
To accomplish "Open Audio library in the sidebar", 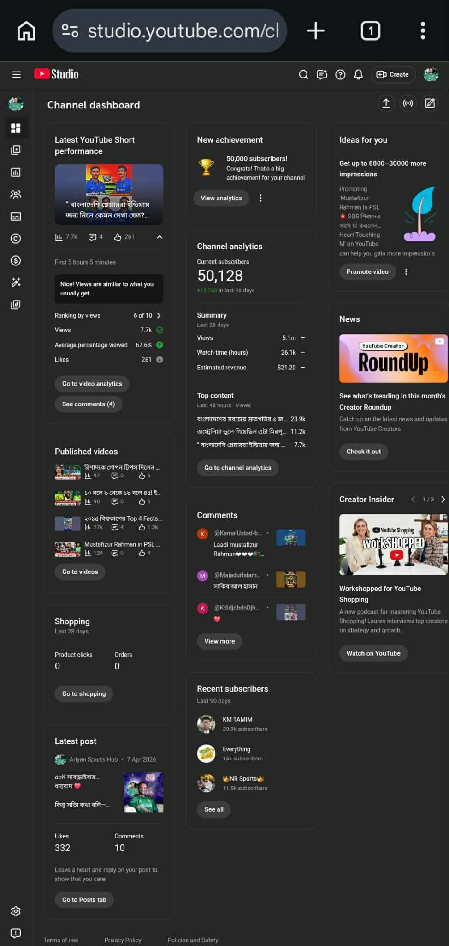I will click(16, 305).
